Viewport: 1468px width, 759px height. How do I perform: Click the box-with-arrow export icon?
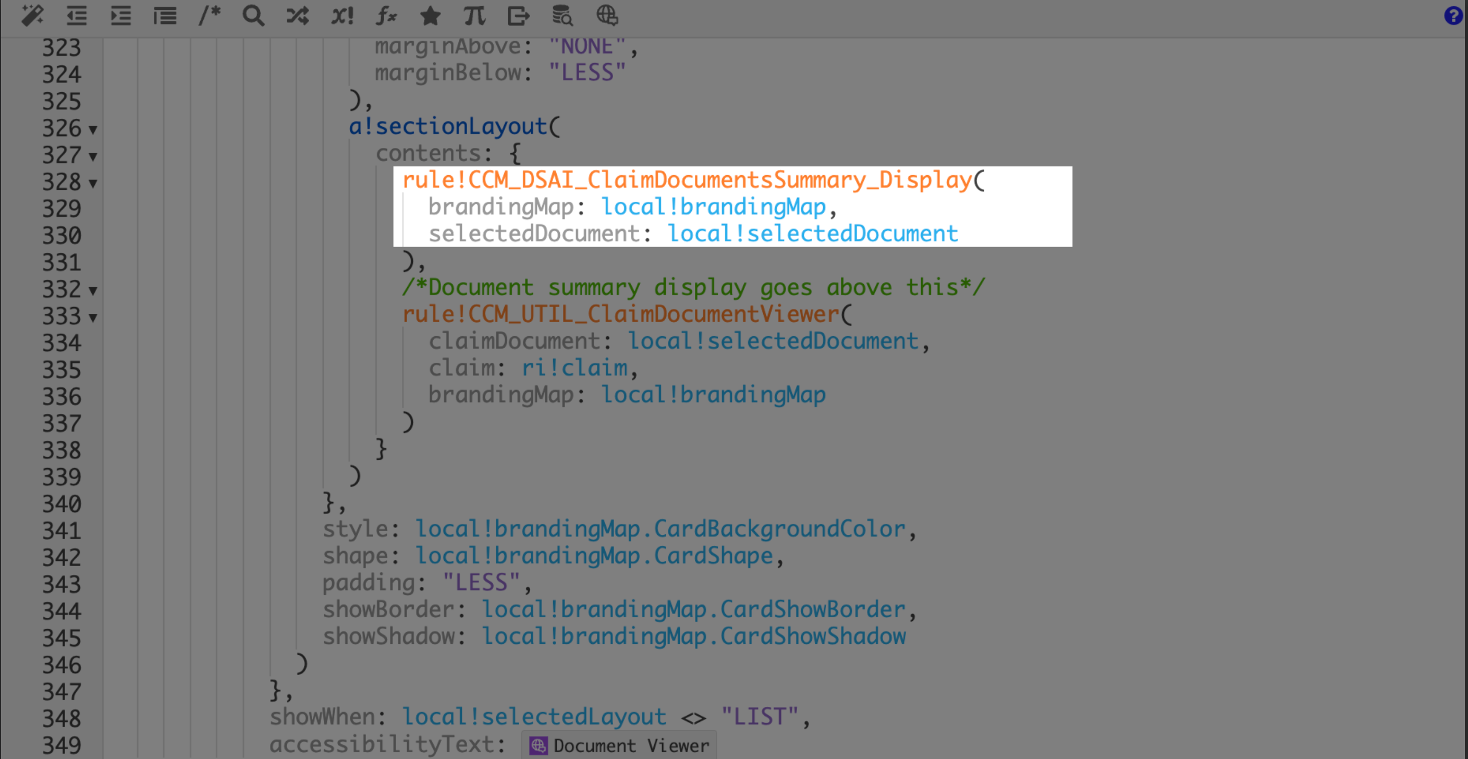[519, 16]
